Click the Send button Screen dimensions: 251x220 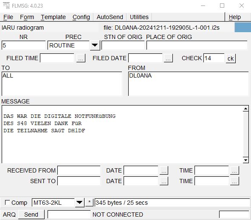point(31,214)
